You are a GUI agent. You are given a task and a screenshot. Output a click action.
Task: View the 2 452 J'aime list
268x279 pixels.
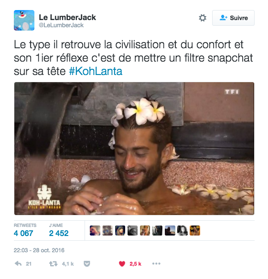[59, 230]
